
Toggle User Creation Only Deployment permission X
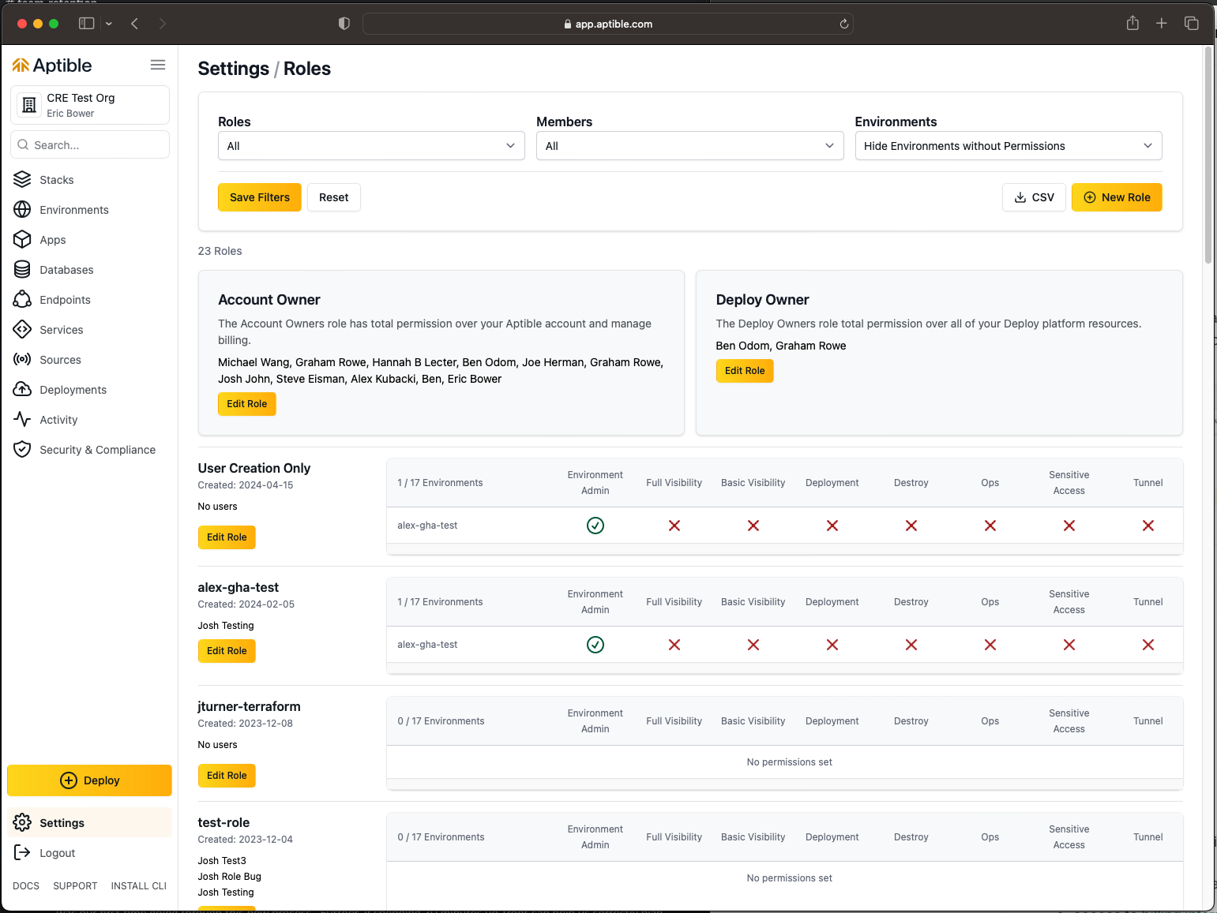point(832,526)
